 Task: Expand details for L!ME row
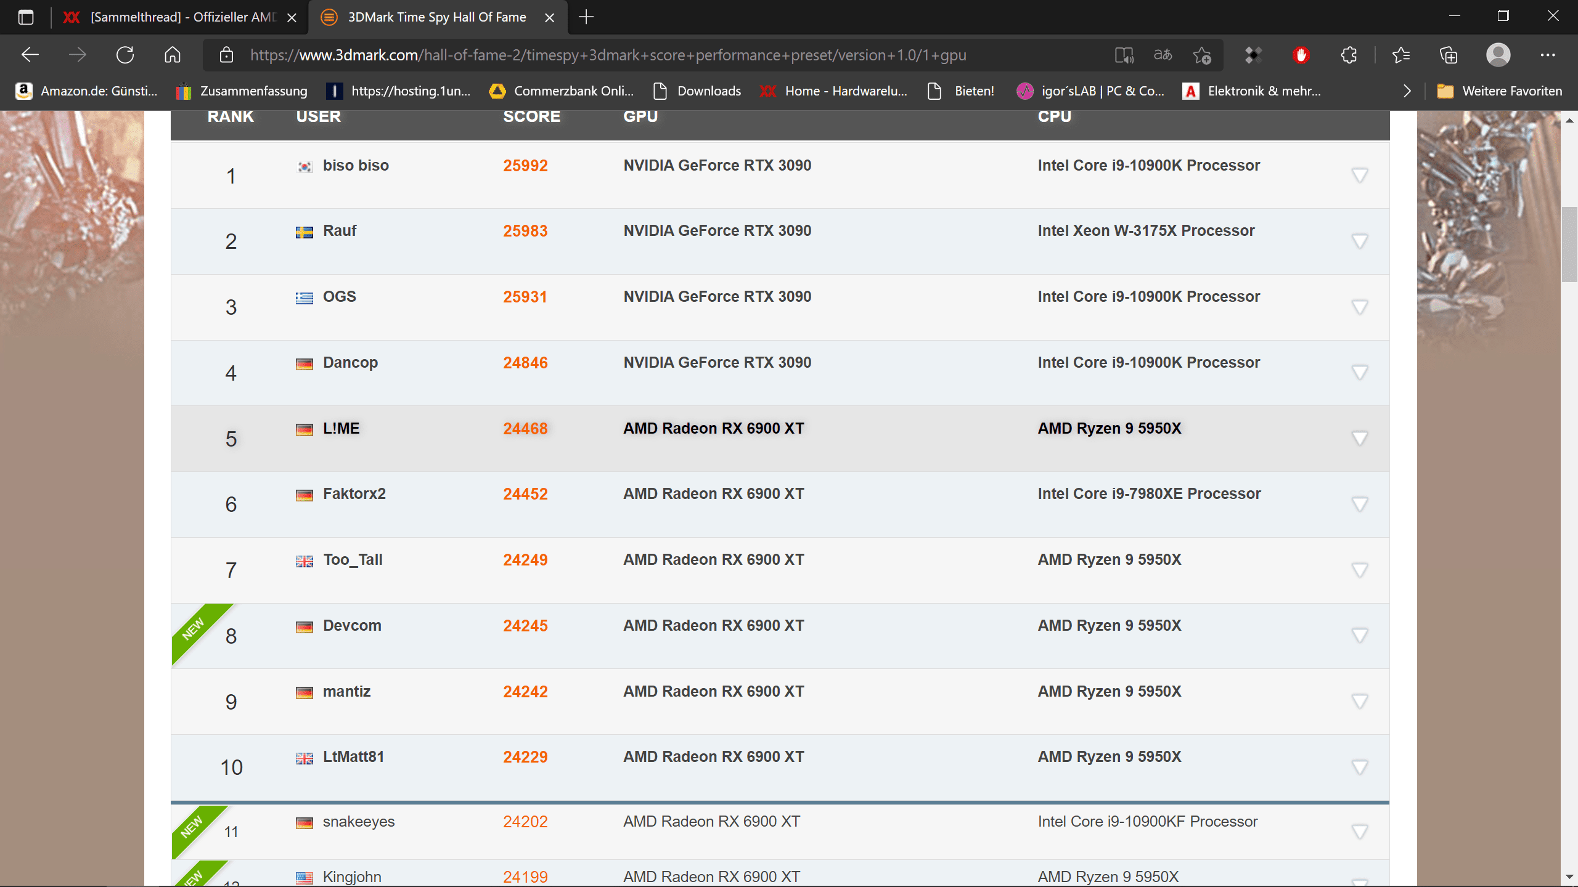1360,439
